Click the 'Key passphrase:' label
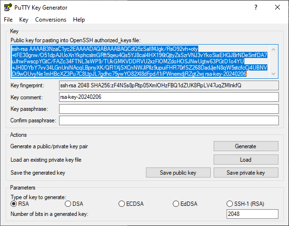Viewport: 289px width, 226px height. pyautogui.click(x=29, y=109)
